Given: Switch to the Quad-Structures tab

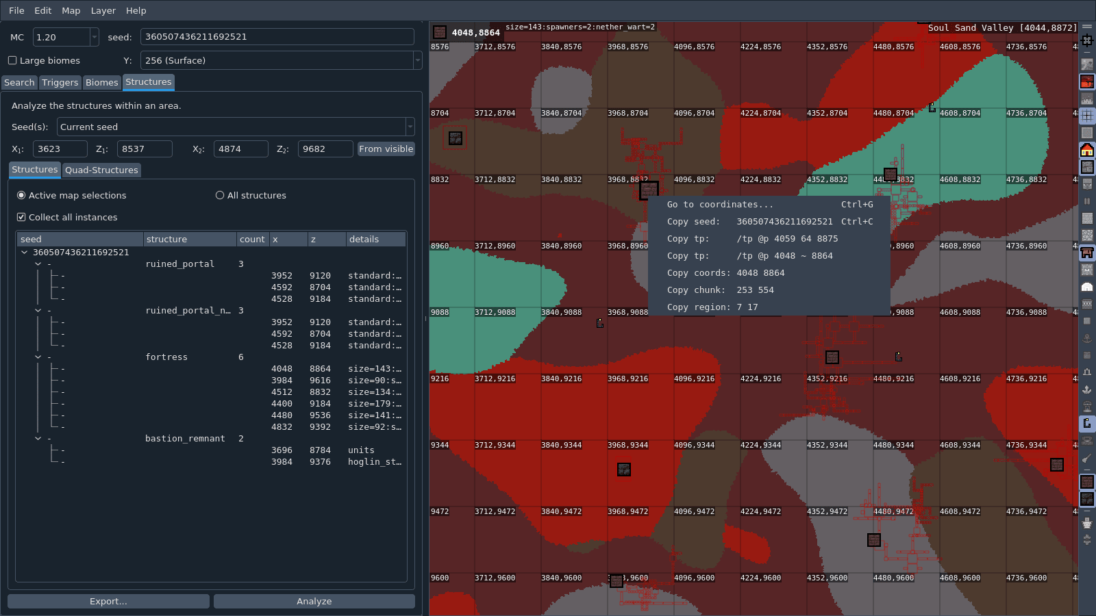Looking at the screenshot, I should [101, 170].
